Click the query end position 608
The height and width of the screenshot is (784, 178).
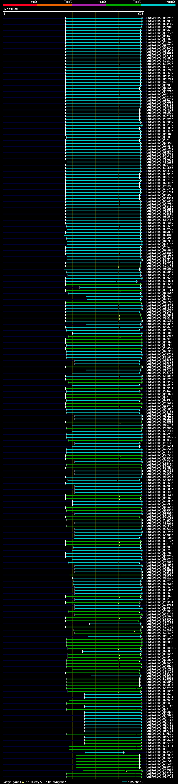click(140, 14)
